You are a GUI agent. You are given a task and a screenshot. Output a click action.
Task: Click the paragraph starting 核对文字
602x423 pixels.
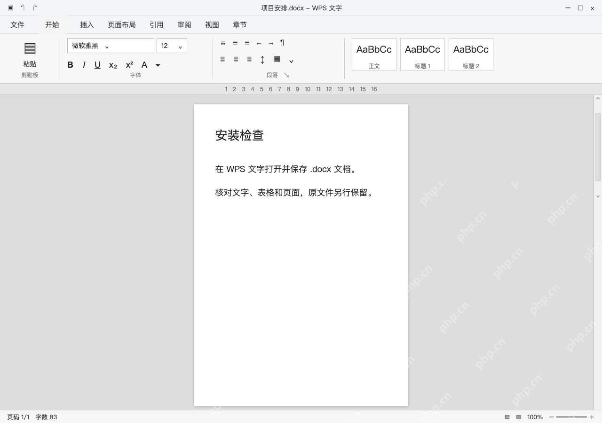tap(295, 193)
